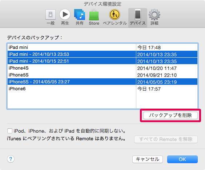Click the キャンセル button

(148, 159)
